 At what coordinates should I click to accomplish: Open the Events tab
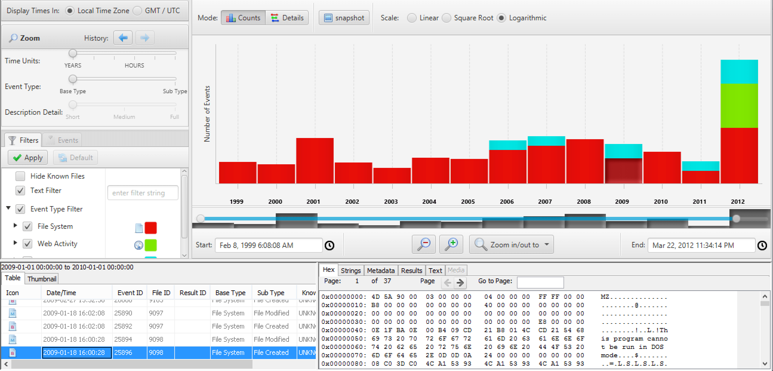(x=62, y=140)
